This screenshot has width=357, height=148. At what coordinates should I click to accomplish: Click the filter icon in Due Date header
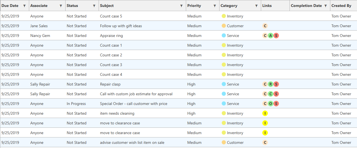[x=24, y=6]
